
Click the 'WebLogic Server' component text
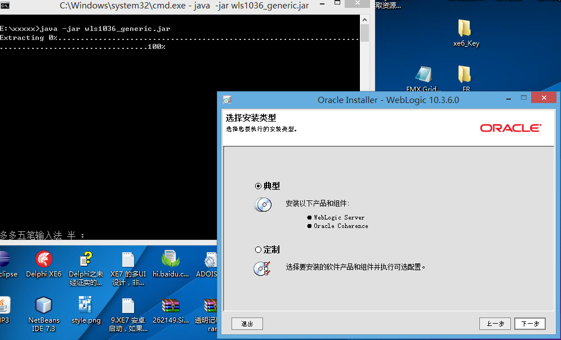(339, 217)
